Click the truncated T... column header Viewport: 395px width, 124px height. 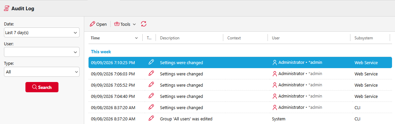coord(149,38)
